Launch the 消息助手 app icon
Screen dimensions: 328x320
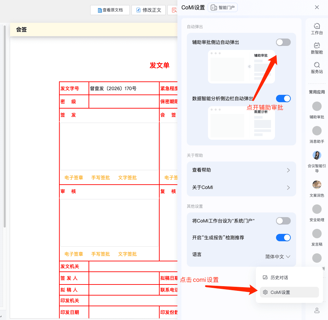tap(317, 131)
